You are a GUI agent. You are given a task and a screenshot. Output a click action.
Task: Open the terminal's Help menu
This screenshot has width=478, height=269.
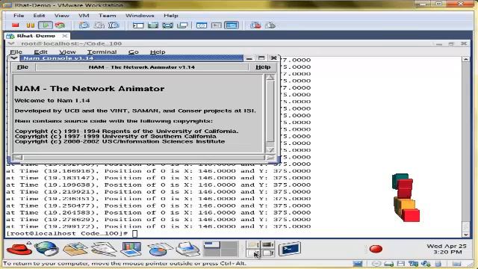click(x=158, y=52)
